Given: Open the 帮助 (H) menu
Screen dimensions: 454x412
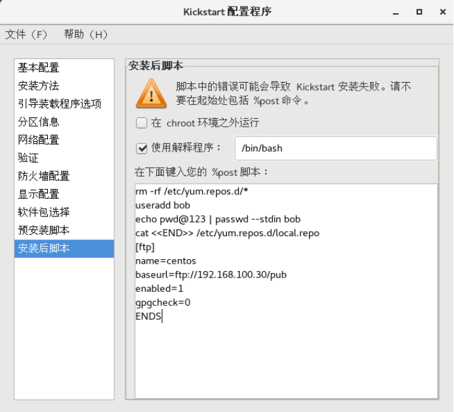Looking at the screenshot, I should pyautogui.click(x=86, y=35).
